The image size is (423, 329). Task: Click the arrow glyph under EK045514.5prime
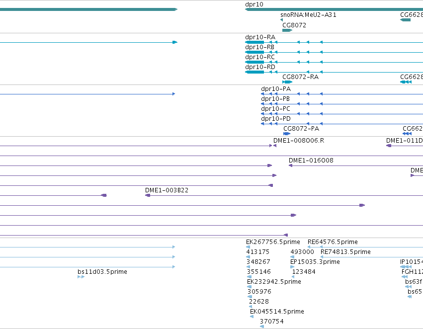252,317
